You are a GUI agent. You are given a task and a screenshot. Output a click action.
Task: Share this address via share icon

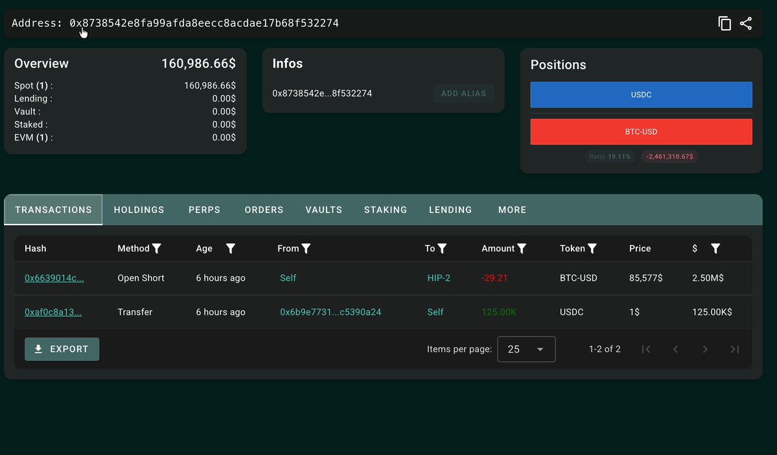[746, 23]
